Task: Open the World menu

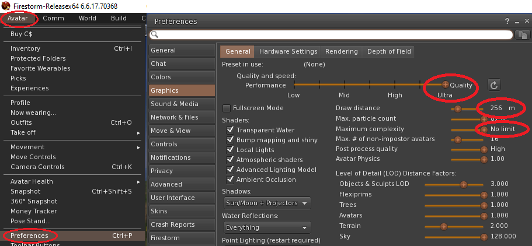Action: coord(88,18)
